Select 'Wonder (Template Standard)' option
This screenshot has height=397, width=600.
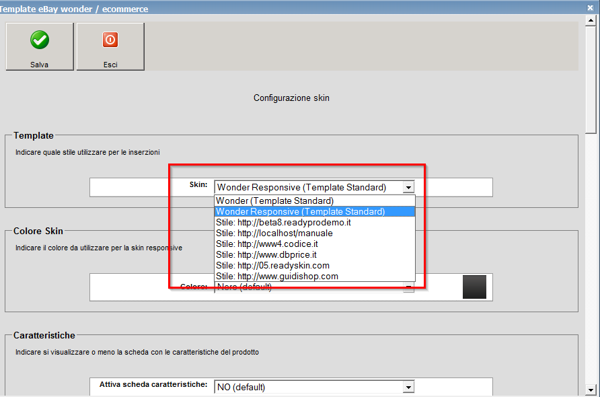coord(315,201)
